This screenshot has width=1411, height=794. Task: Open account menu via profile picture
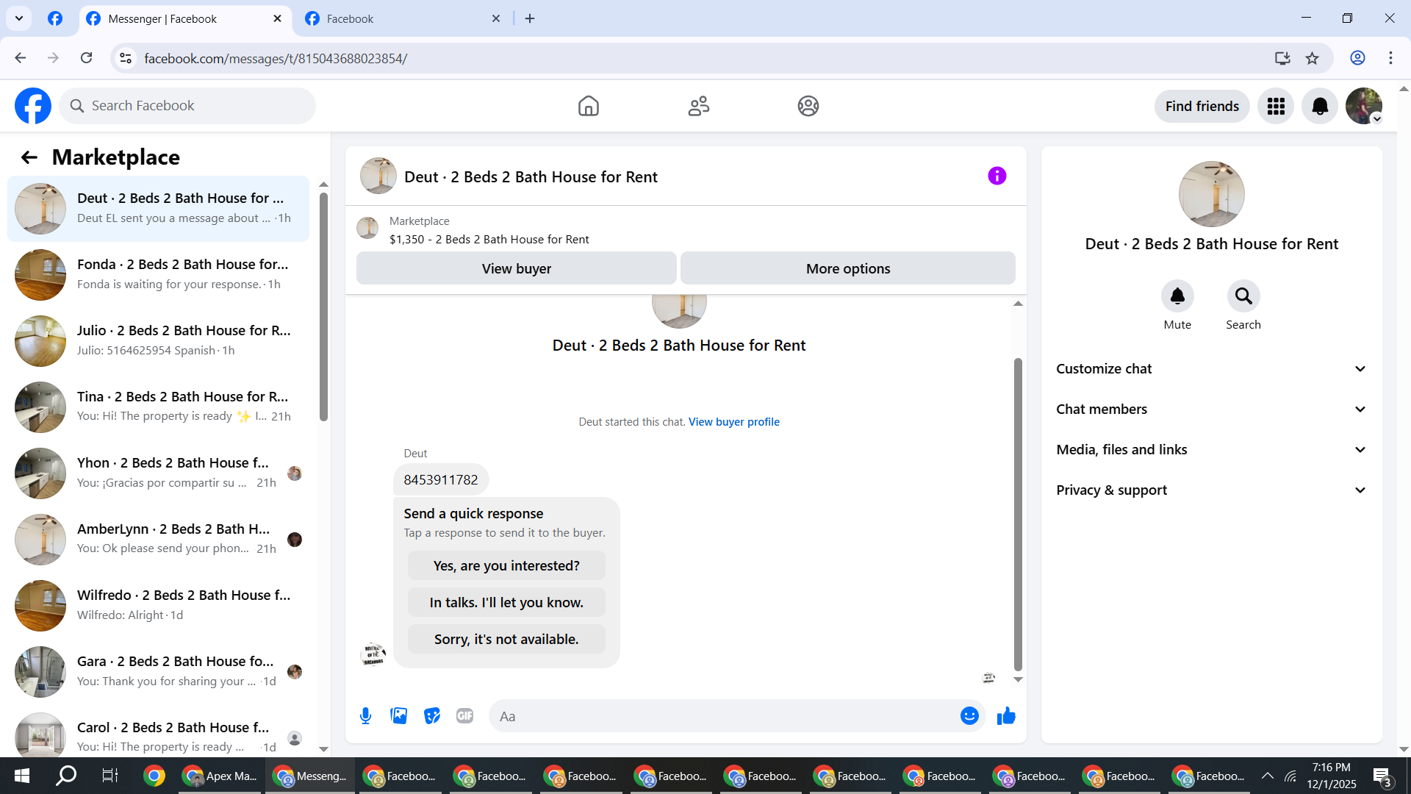pyautogui.click(x=1364, y=107)
